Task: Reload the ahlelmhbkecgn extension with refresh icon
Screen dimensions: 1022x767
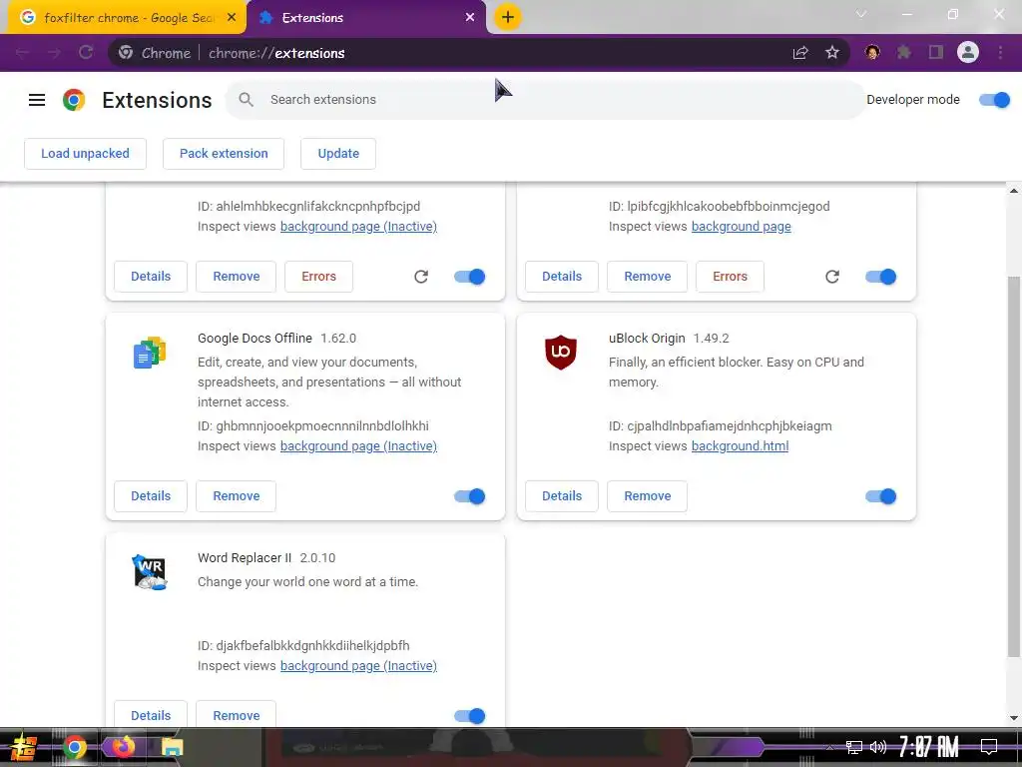Action: point(421,277)
